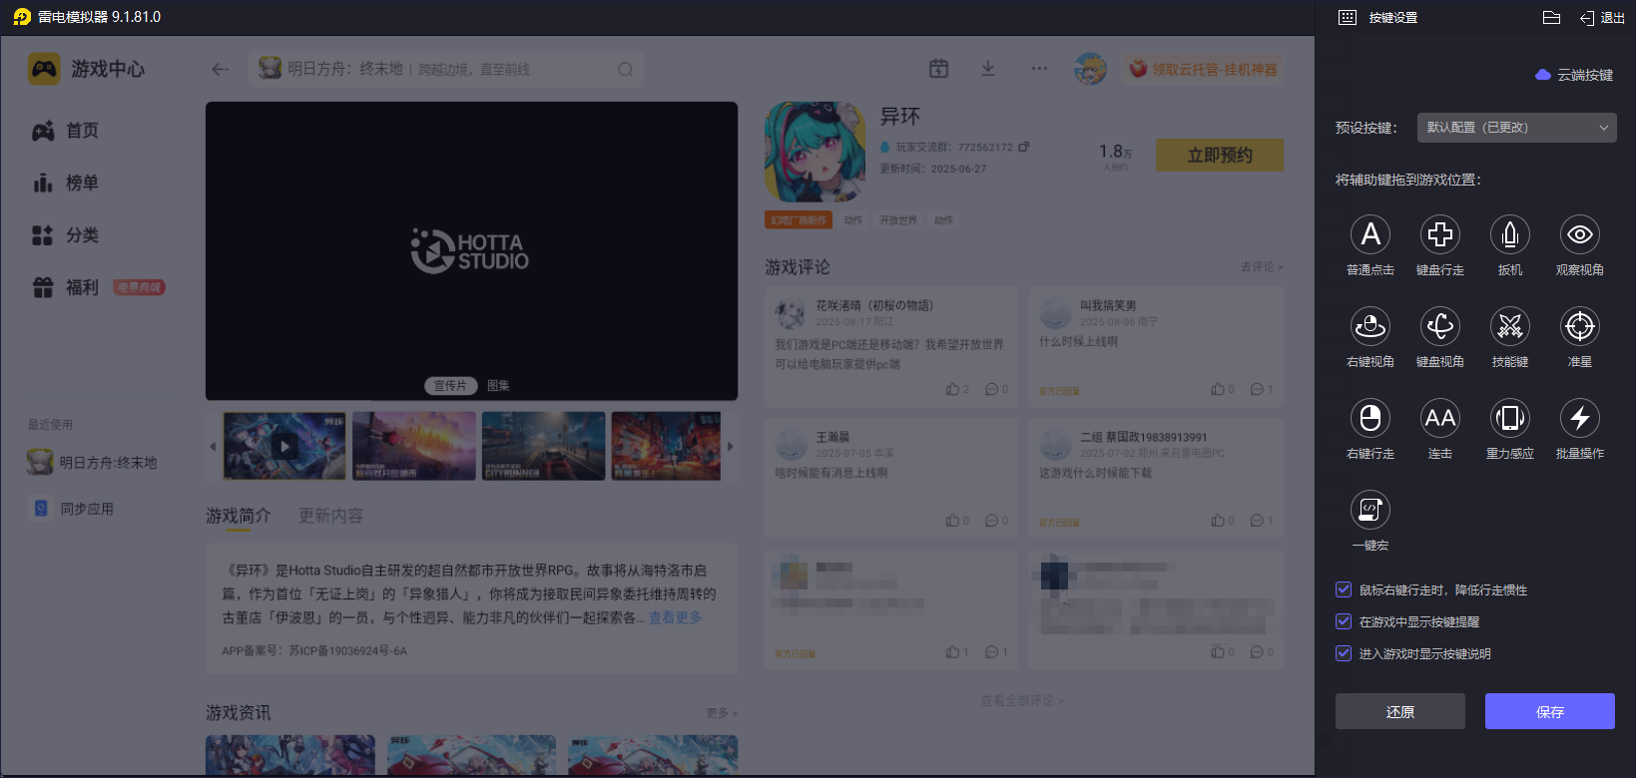The height and width of the screenshot is (778, 1636).
Task: Open 云端按键 cloud key configs
Action: (1574, 75)
